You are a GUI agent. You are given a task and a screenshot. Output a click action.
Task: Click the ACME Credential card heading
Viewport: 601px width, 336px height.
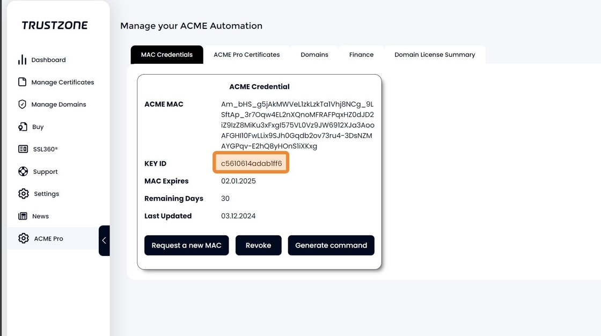point(259,87)
